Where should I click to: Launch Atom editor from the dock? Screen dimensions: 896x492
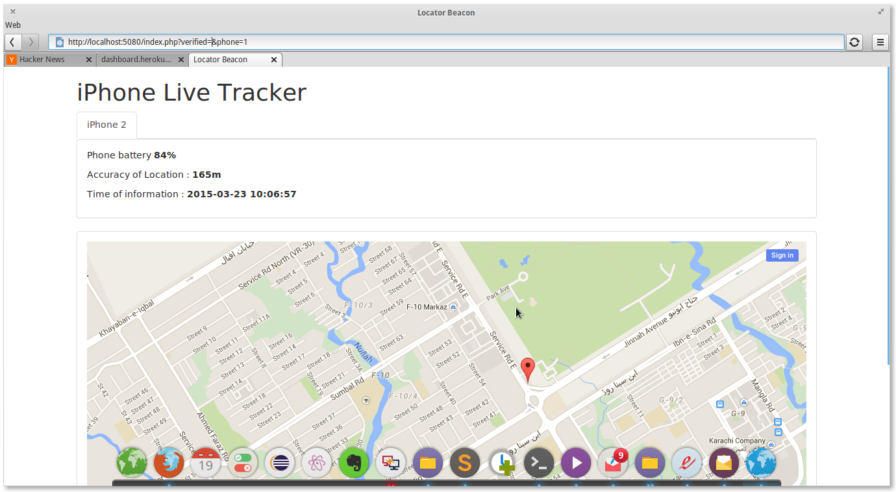pyautogui.click(x=317, y=463)
